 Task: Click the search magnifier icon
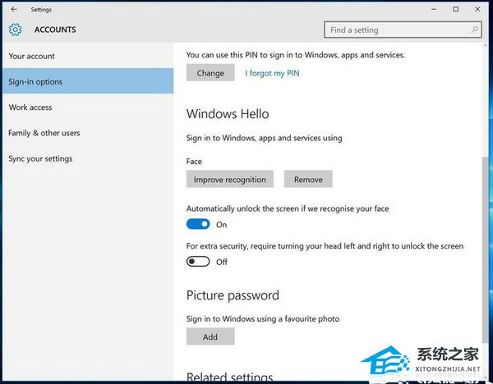point(475,30)
